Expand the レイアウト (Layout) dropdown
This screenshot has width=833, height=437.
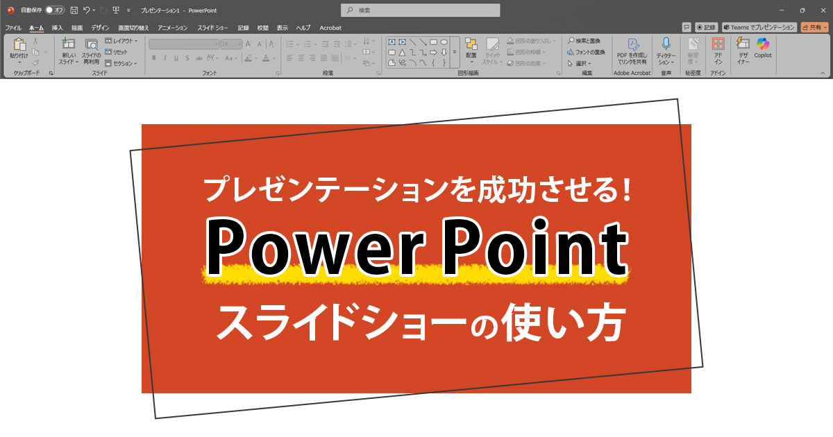pyautogui.click(x=121, y=41)
